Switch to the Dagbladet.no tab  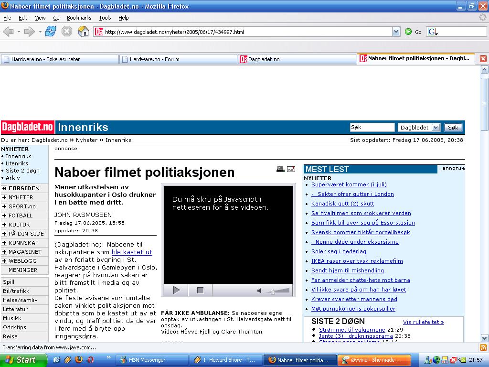tap(297, 59)
